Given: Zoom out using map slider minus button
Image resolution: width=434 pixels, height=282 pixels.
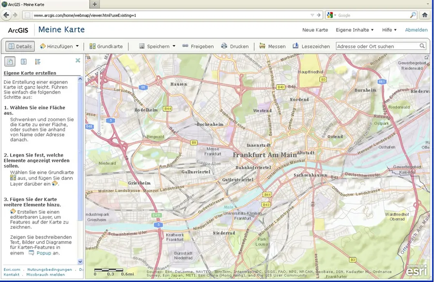Looking at the screenshot, I should (99, 134).
